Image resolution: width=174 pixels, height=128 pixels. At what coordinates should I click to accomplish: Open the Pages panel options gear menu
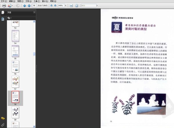(9, 18)
